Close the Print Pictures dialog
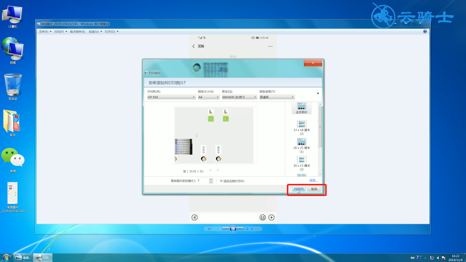This screenshot has width=466, height=262. [313, 63]
